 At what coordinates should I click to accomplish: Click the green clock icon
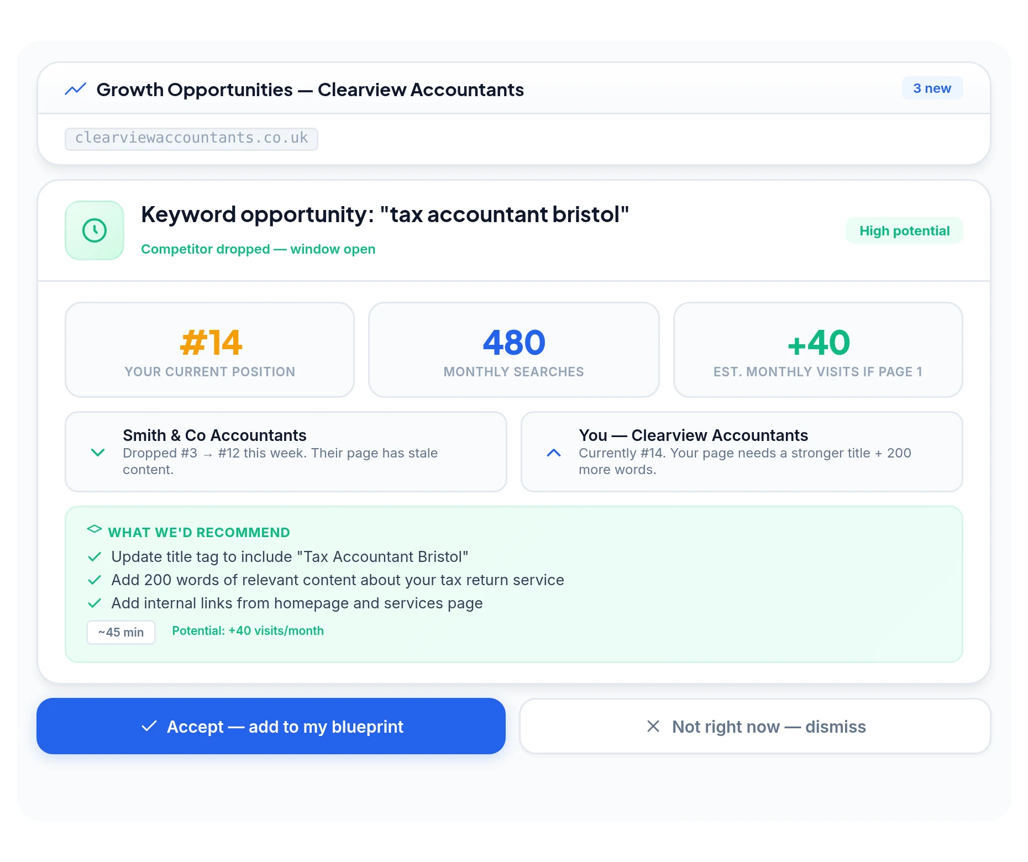pyautogui.click(x=95, y=230)
